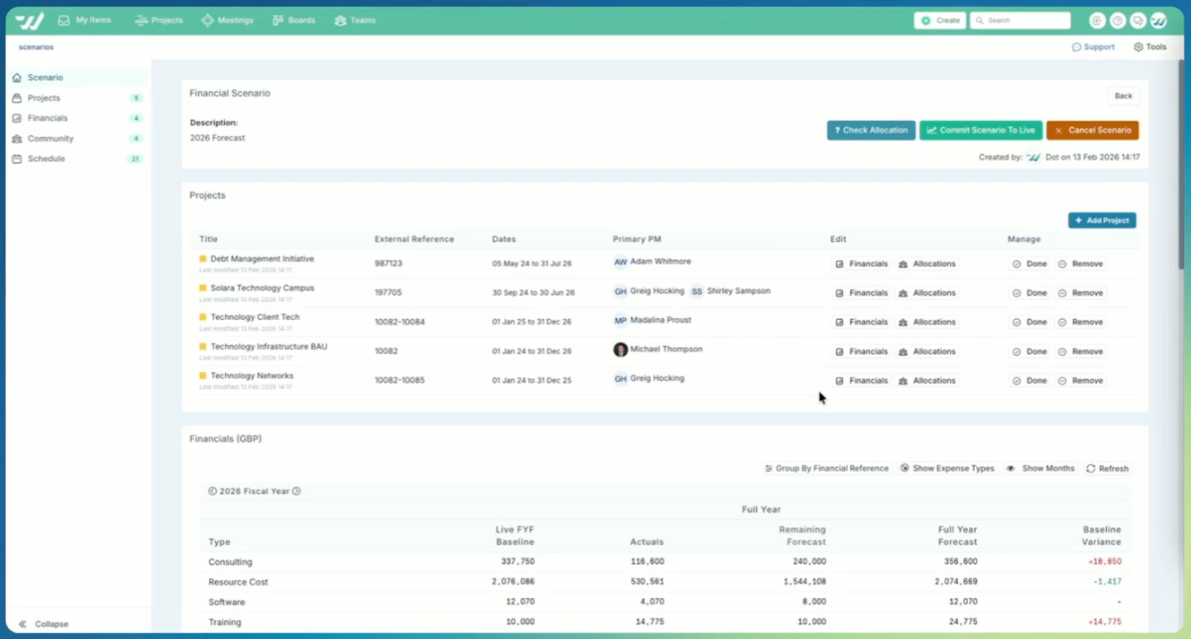This screenshot has height=639, width=1191.
Task: Toggle Show Months eye option
Action: pyautogui.click(x=1040, y=468)
